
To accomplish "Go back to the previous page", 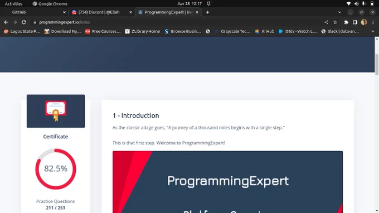I will click(x=6, y=22).
